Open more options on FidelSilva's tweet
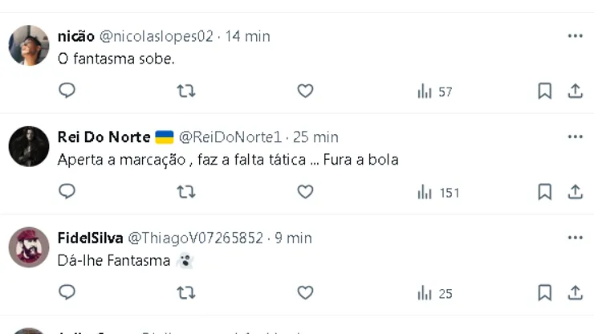The width and height of the screenshot is (594, 334). click(575, 238)
